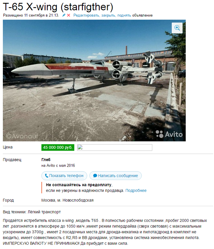
Task: Click the Лёгкий транспорт category text
Action: (x=44, y=212)
